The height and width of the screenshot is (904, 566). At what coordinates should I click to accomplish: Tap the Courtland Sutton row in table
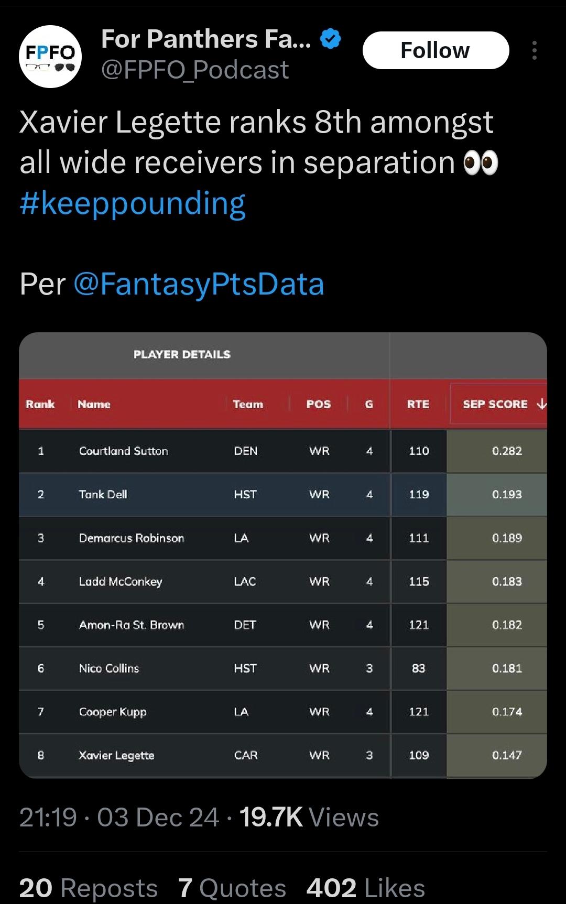(283, 451)
